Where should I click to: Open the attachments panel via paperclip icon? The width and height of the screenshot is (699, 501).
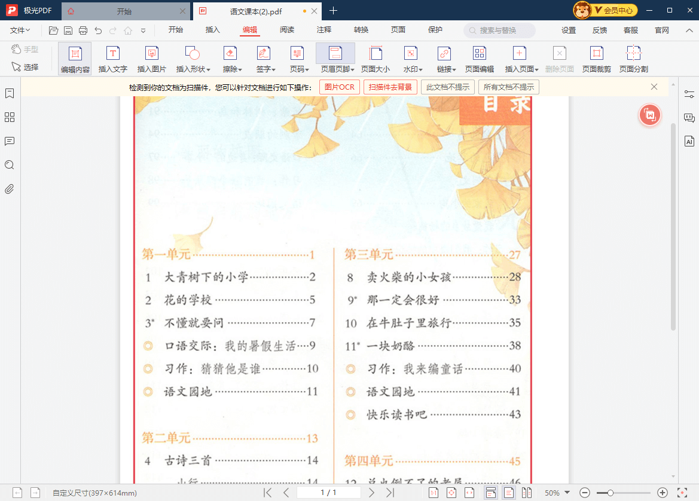pos(9,190)
